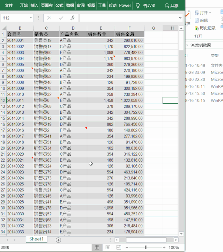Click the 告诉我 lightbulb search icon
The width and height of the screenshot is (223, 252).
138,6
